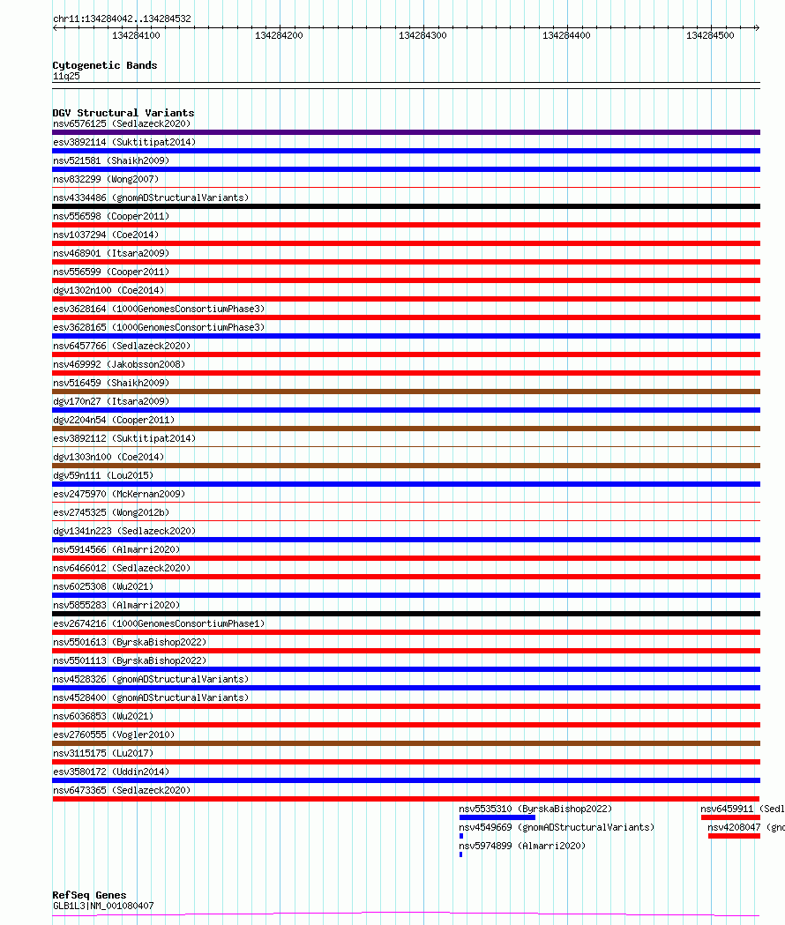Image resolution: width=785 pixels, height=925 pixels.
Task: Open nsv4334486 (gnomADStructuralVariants) entry
Action: click(151, 198)
